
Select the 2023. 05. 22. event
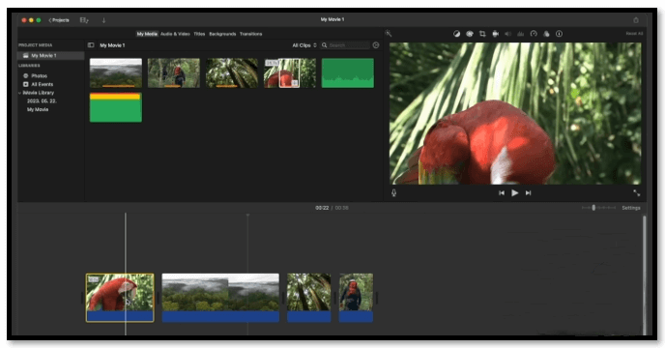tap(42, 101)
